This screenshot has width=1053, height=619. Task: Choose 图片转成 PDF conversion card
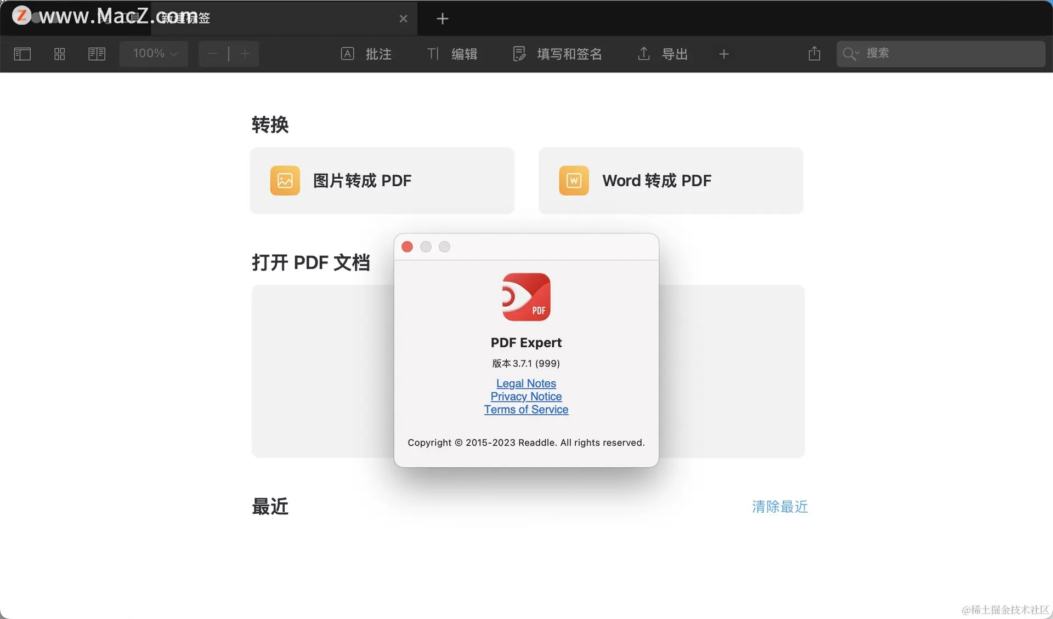tap(382, 181)
